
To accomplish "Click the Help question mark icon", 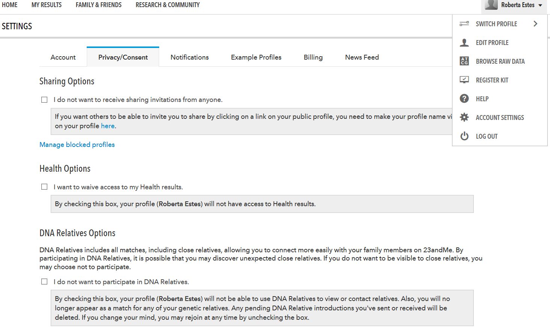I will [464, 99].
